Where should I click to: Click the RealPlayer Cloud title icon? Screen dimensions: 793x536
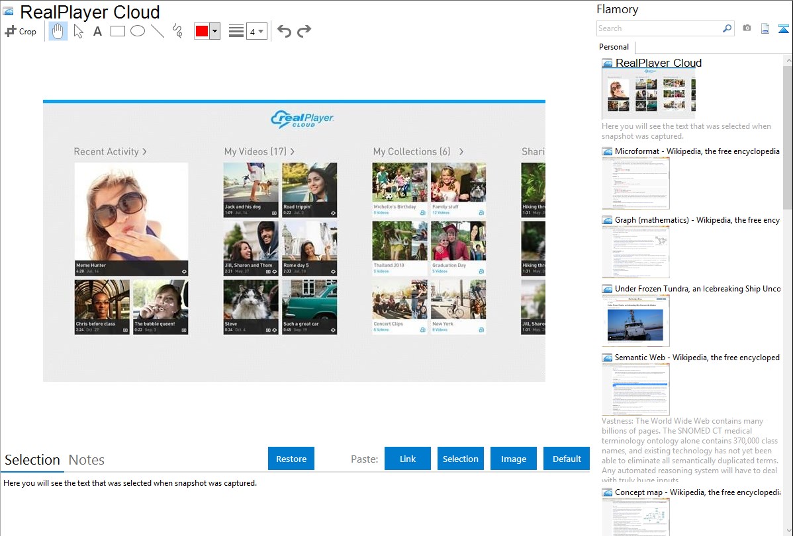(x=9, y=11)
